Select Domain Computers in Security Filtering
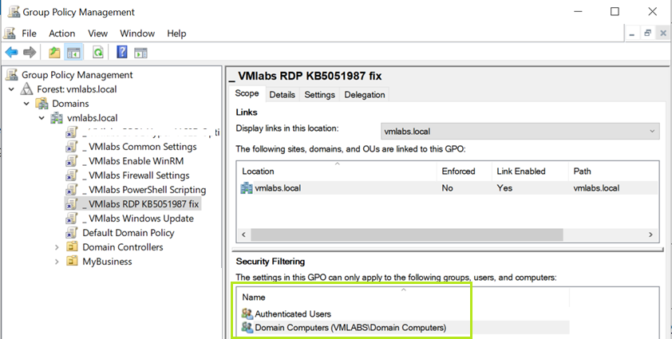This screenshot has height=339, width=672. click(x=350, y=327)
